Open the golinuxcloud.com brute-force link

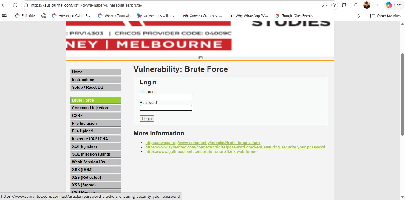[201, 152]
